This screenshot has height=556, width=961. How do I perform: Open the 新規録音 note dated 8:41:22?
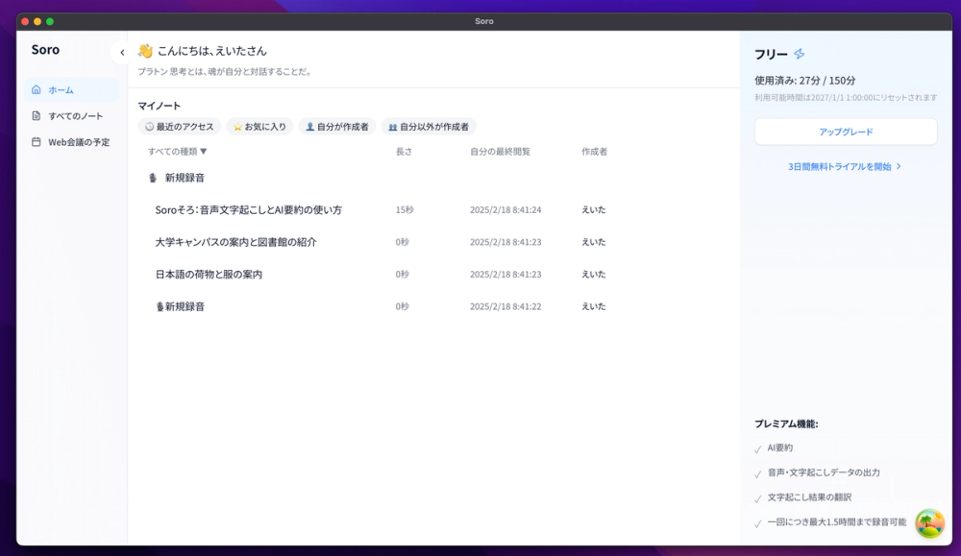tap(181, 306)
